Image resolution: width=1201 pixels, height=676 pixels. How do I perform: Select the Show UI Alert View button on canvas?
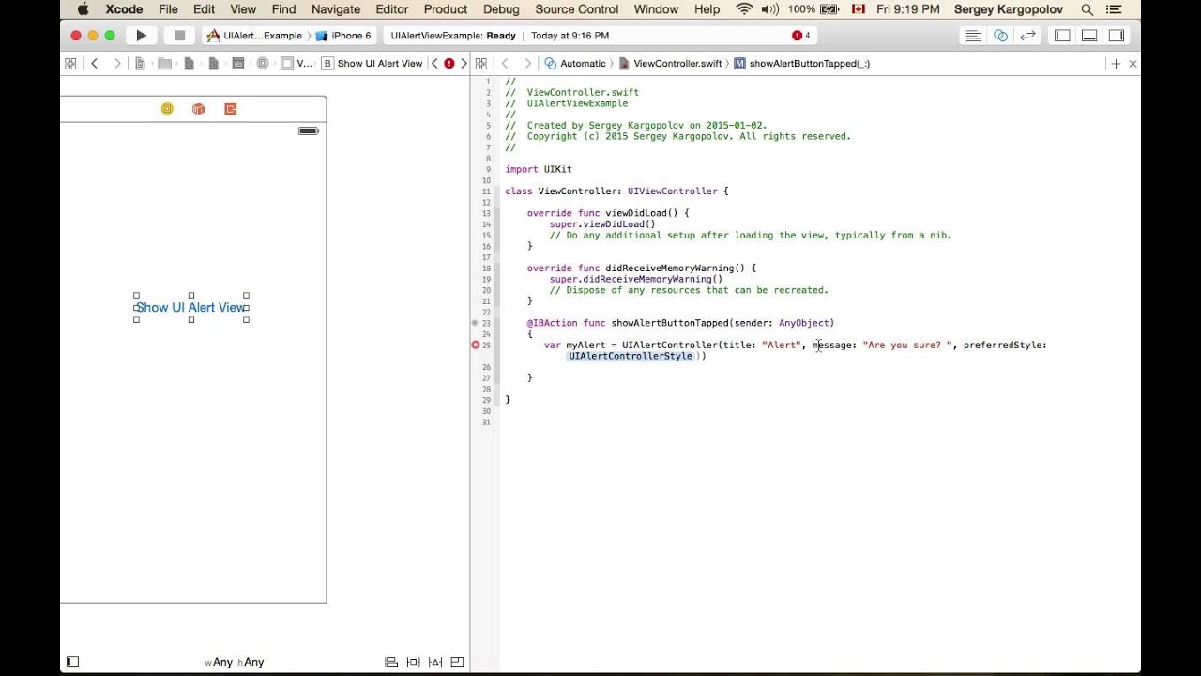[x=191, y=308]
